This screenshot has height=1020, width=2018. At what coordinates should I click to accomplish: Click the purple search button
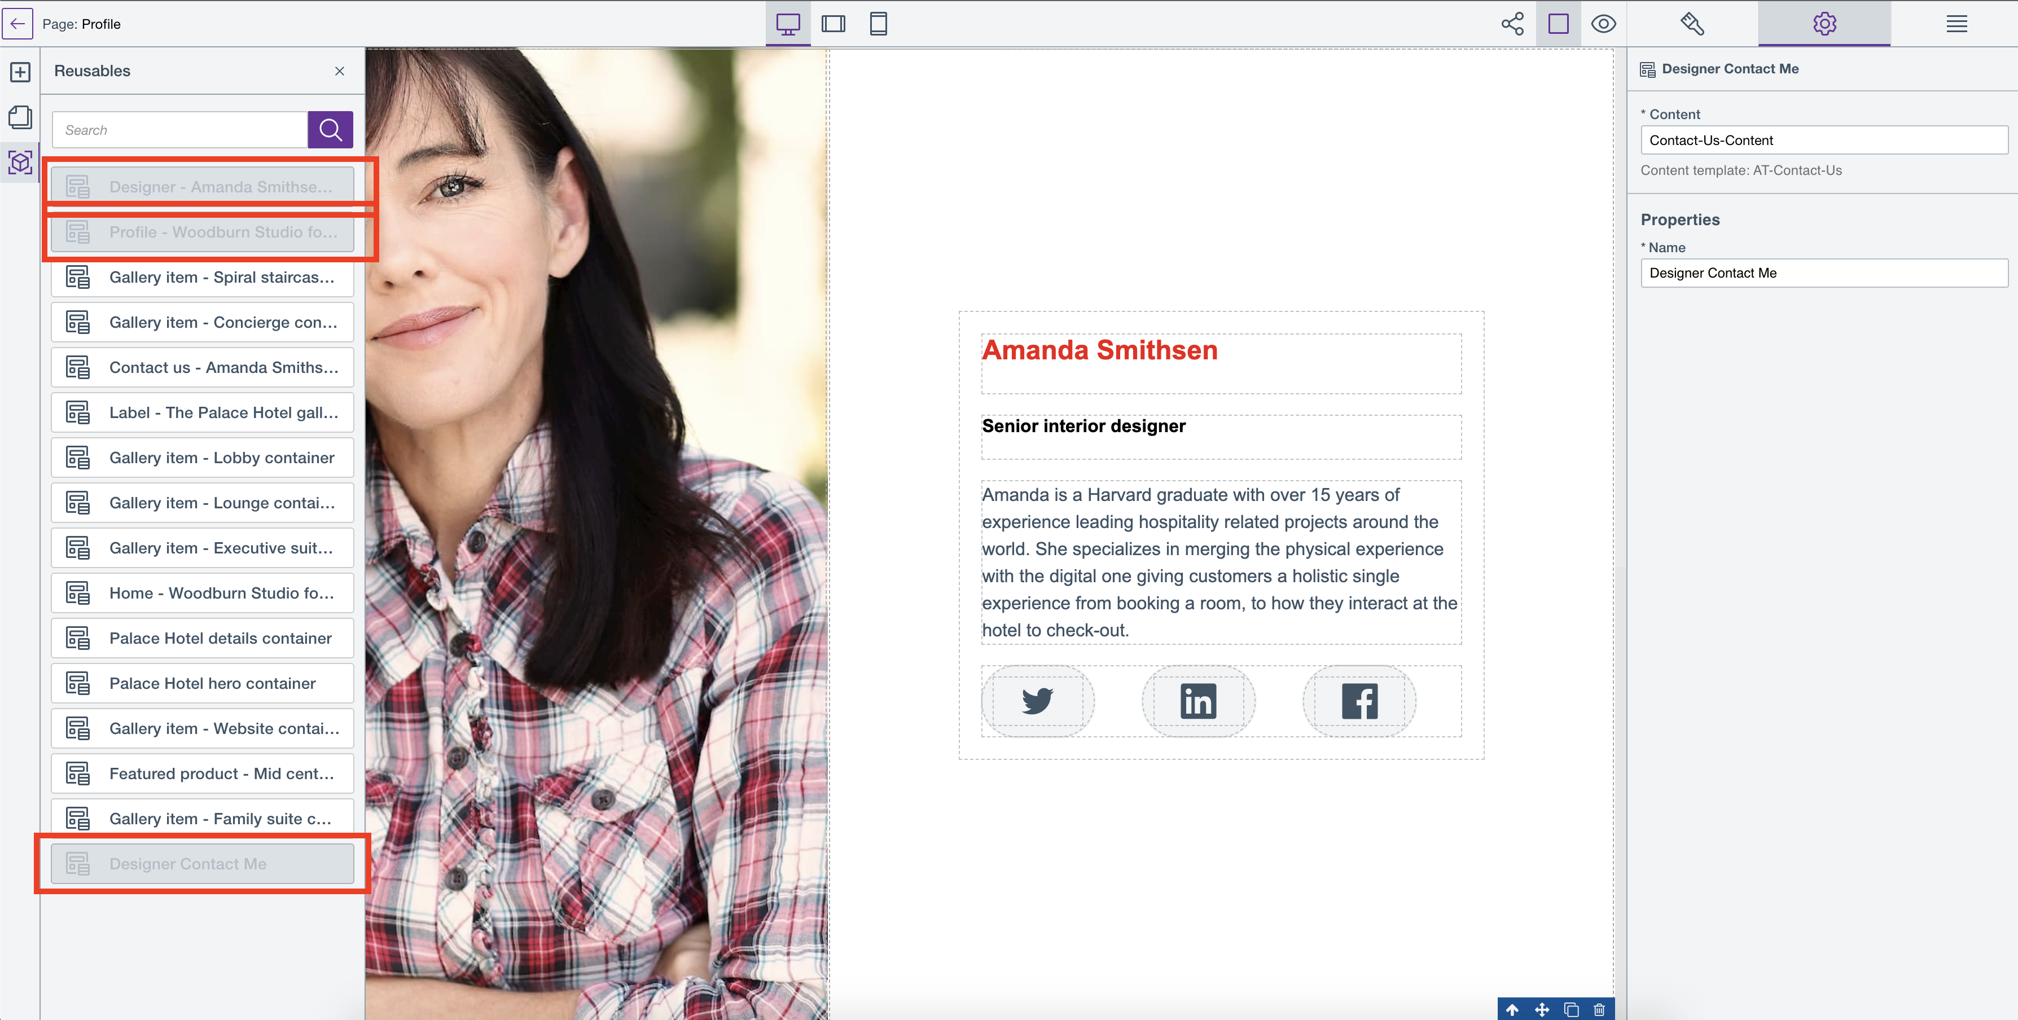point(330,130)
